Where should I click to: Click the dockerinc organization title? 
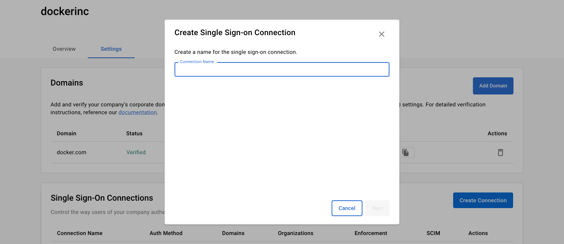click(65, 11)
